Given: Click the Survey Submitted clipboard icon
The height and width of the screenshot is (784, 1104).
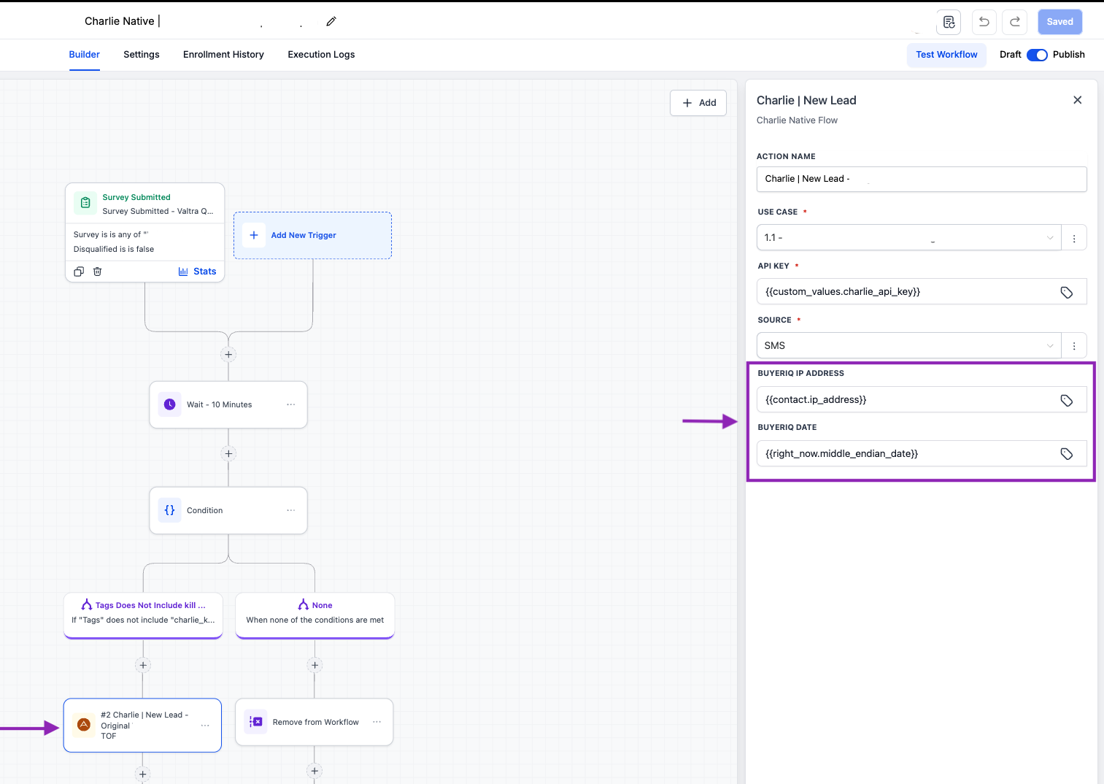Looking at the screenshot, I should click(x=85, y=203).
